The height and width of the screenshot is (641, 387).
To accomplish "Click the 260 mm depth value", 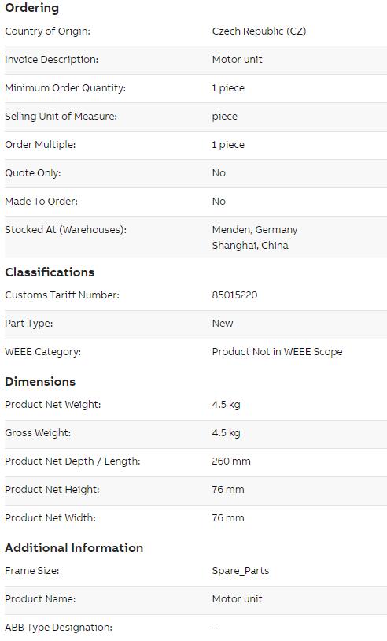I will [x=231, y=461].
